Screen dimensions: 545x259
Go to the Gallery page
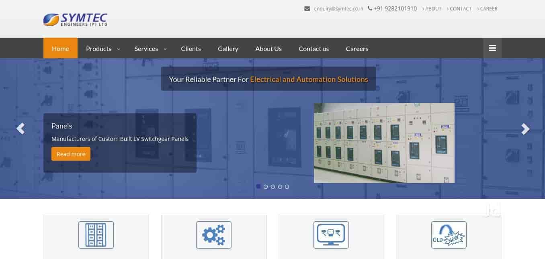[x=228, y=49]
